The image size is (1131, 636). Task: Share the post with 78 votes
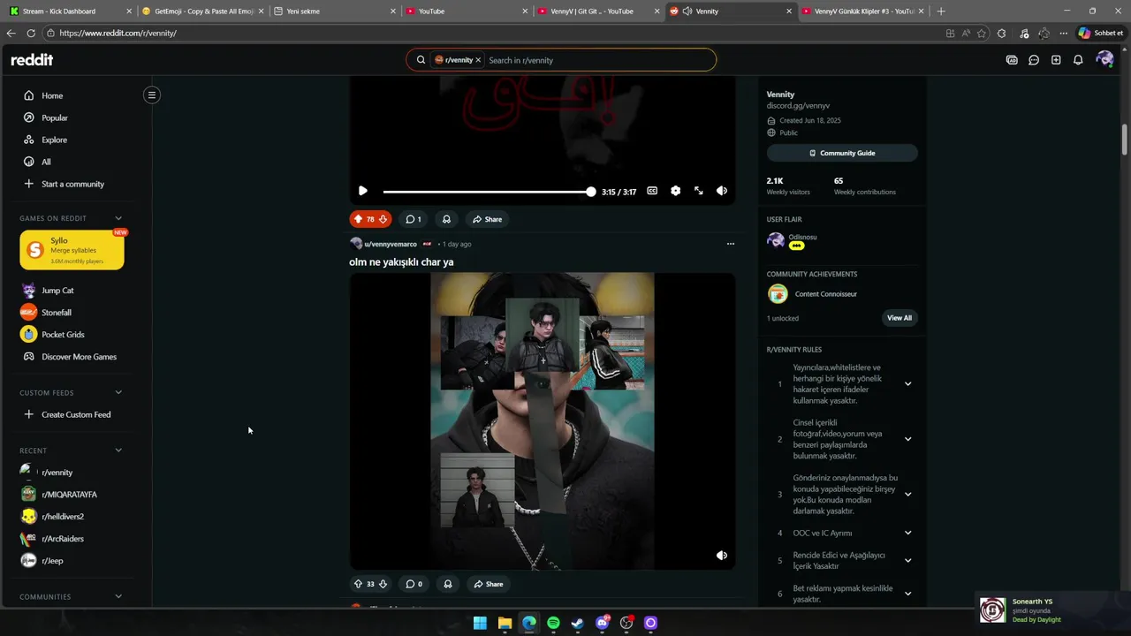click(487, 219)
